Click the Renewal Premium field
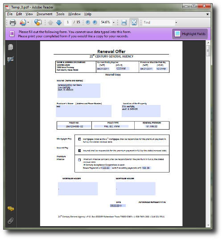The image size is (223, 240). click(x=152, y=126)
